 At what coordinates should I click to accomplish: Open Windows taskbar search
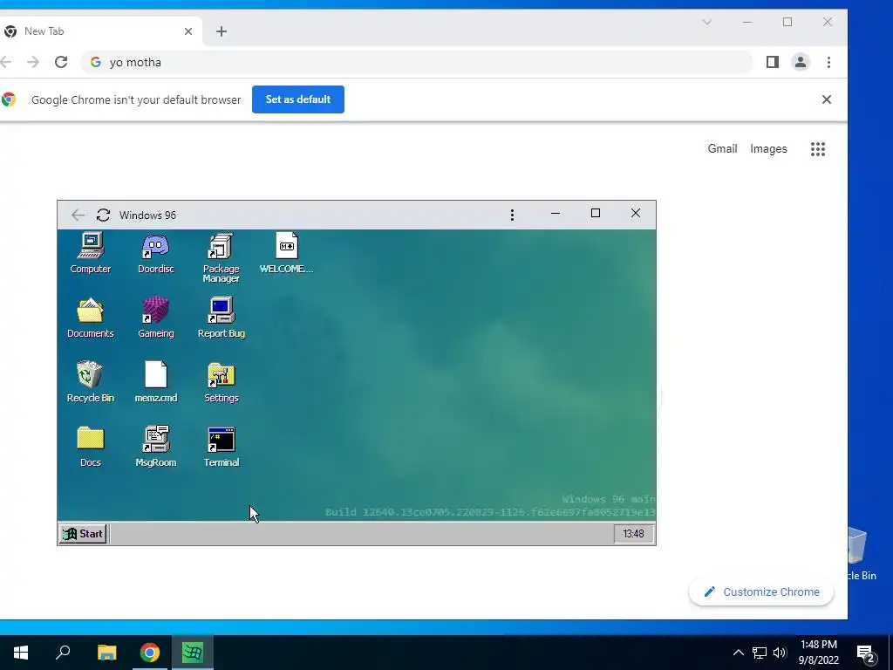point(63,653)
